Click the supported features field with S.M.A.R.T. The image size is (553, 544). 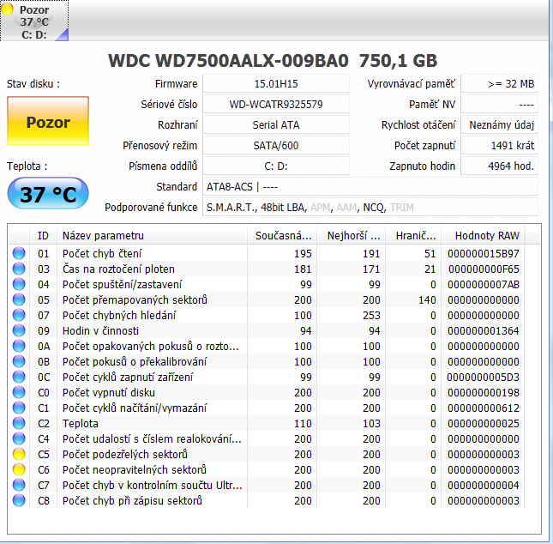(370, 207)
